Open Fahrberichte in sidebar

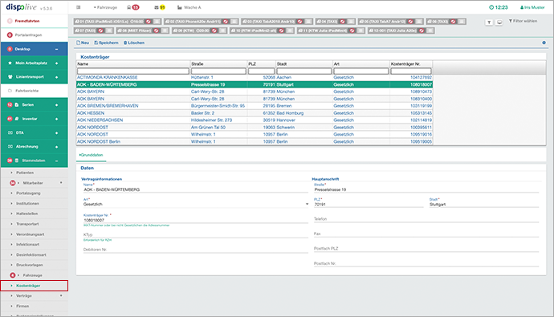click(35, 91)
